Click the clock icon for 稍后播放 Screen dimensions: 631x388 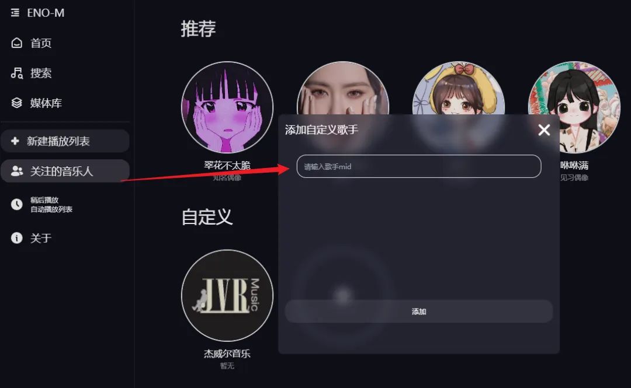point(16,204)
